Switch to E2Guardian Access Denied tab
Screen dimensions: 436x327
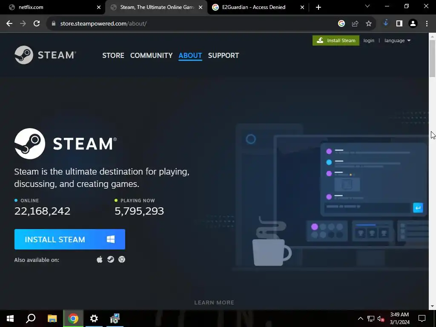[258, 7]
